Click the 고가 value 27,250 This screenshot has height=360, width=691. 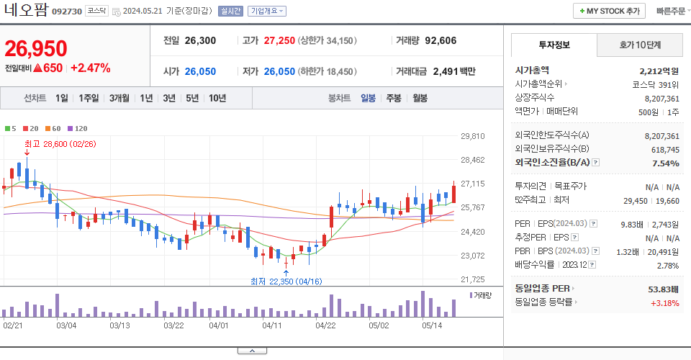click(279, 40)
